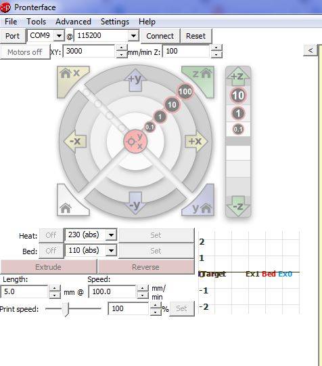Open the Tools menu
This screenshot has width=322, height=366.
(x=36, y=22)
